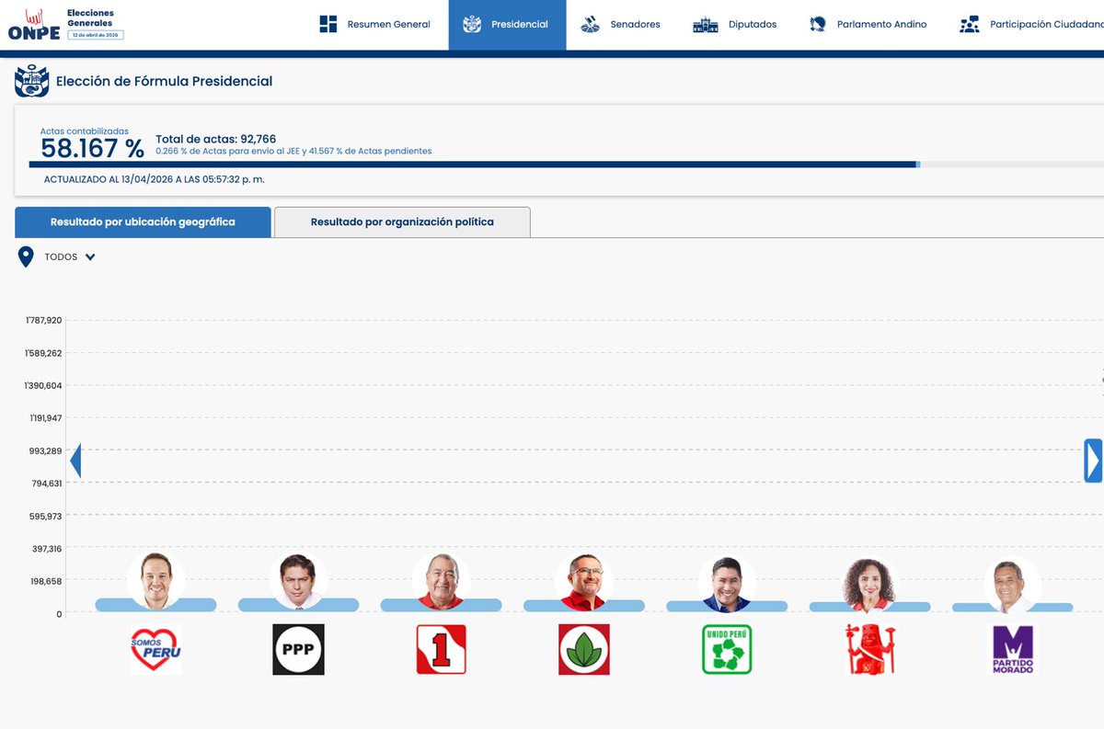Viewport: 1104px width, 729px height.
Task: Select the Resultado por ubicación geográfica tab
Action: [x=143, y=222]
